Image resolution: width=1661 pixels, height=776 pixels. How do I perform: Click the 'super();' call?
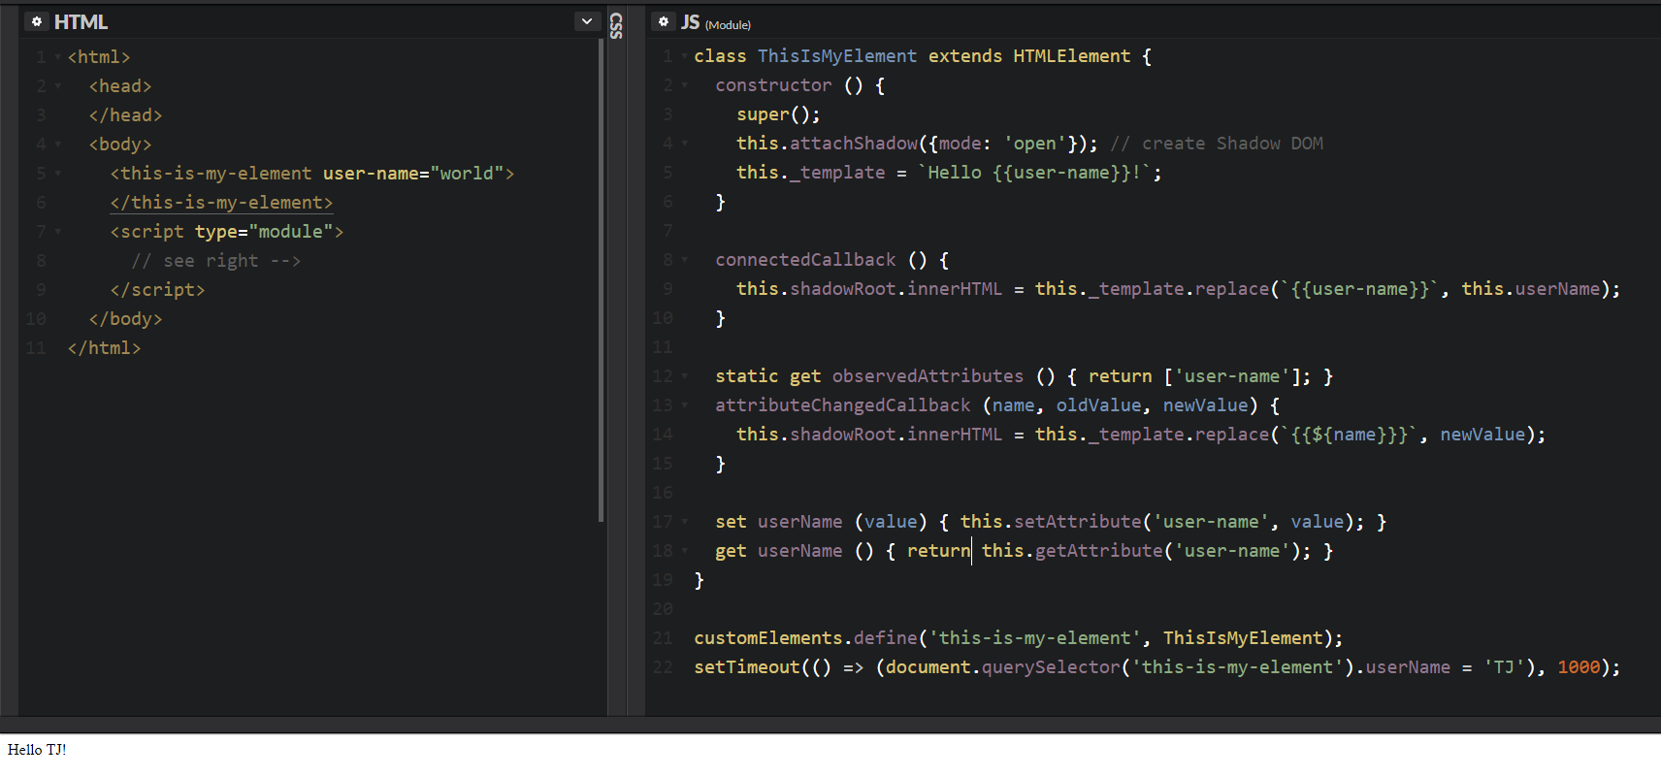click(778, 114)
